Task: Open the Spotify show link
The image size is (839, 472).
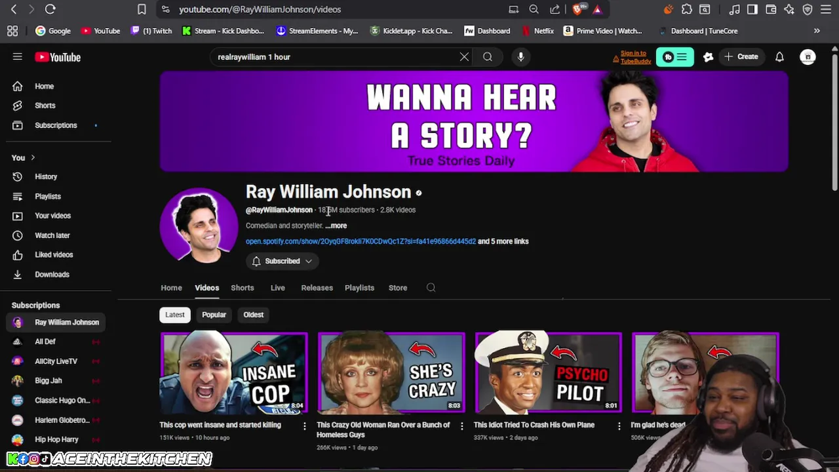Action: (361, 241)
